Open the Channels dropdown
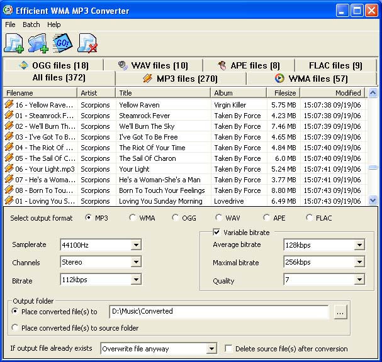382x362 pixels. pyautogui.click(x=136, y=262)
